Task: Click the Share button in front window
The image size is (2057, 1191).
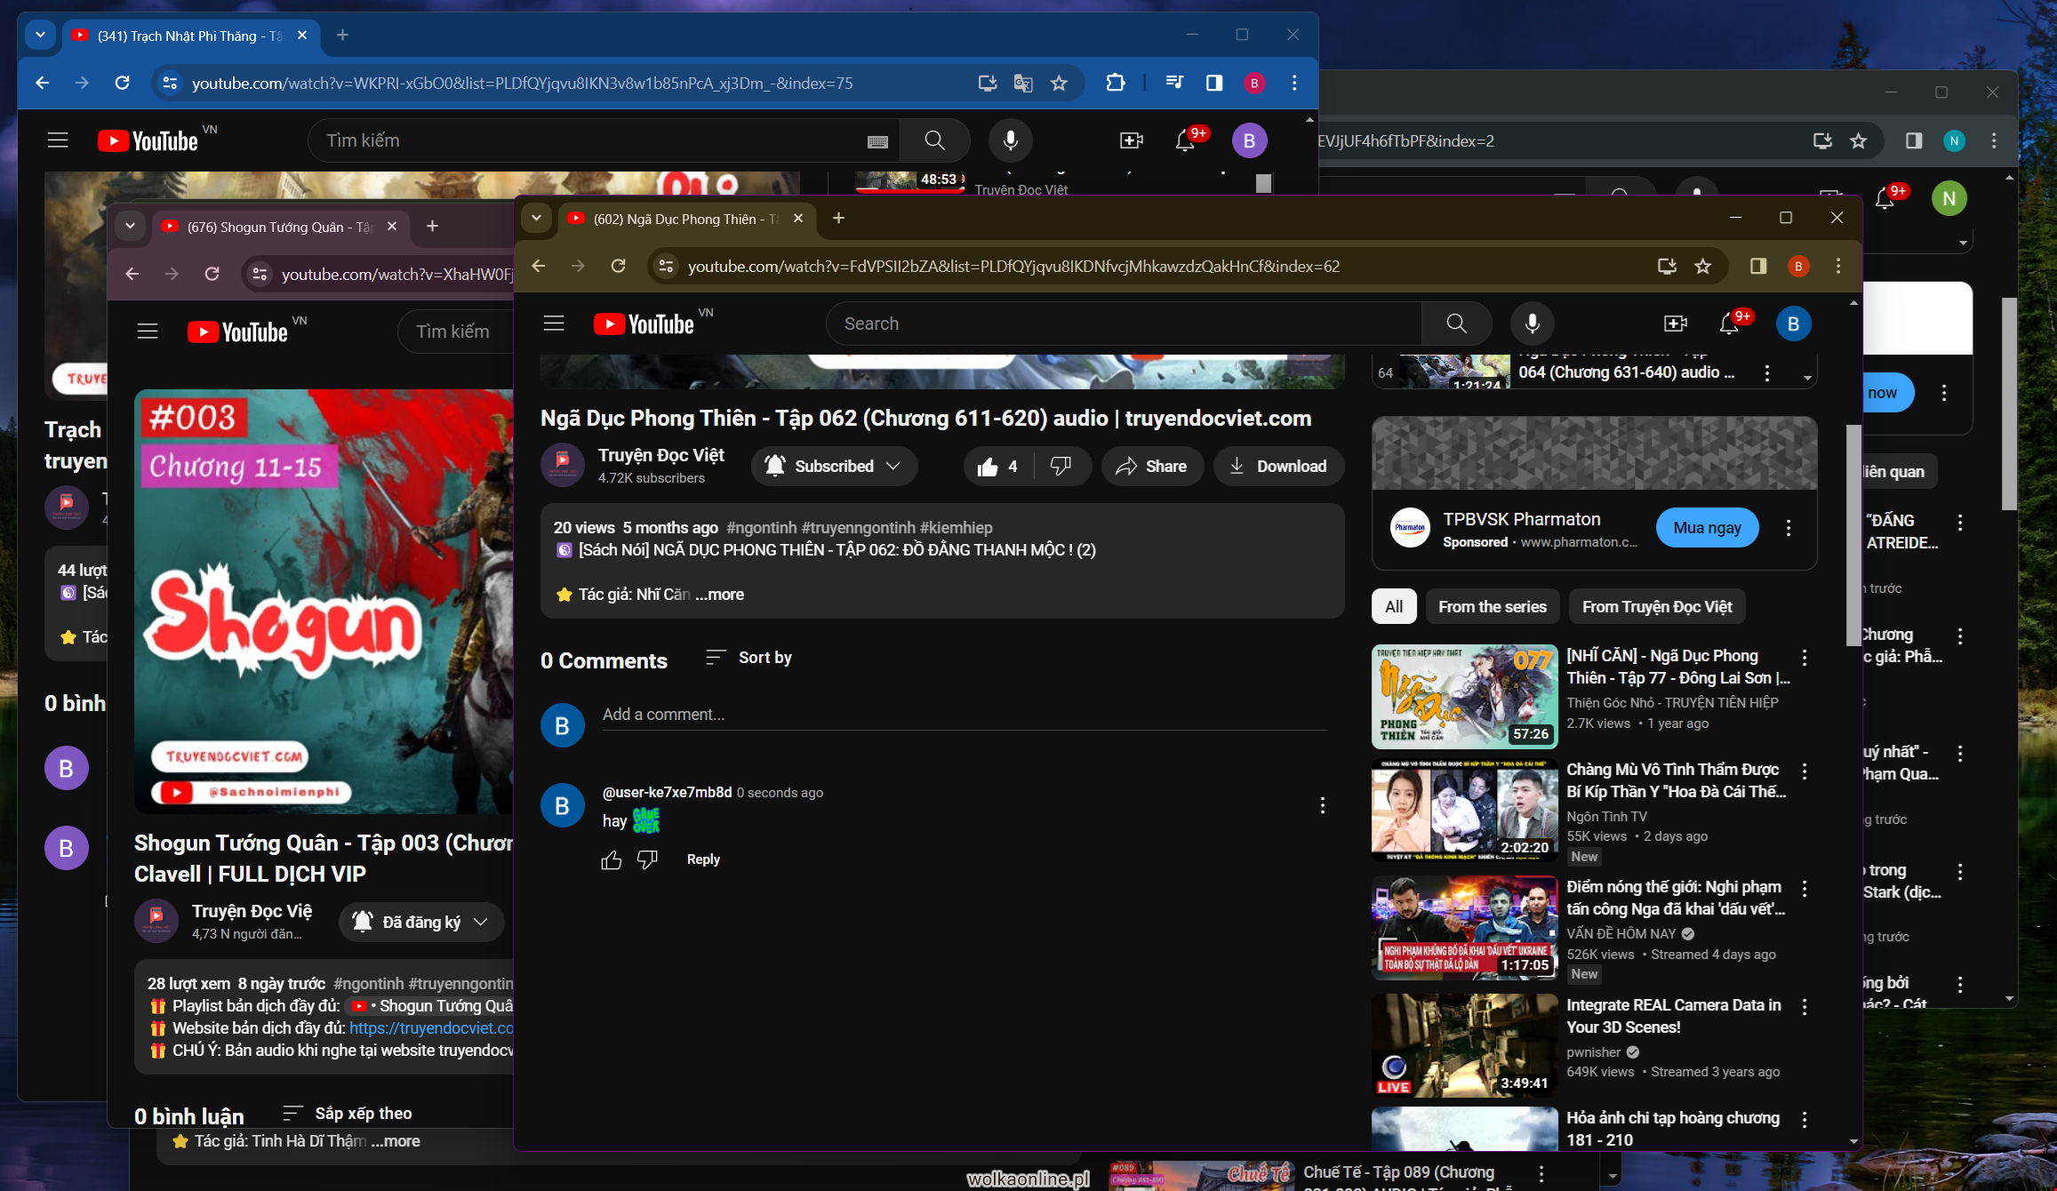Action: coord(1152,467)
